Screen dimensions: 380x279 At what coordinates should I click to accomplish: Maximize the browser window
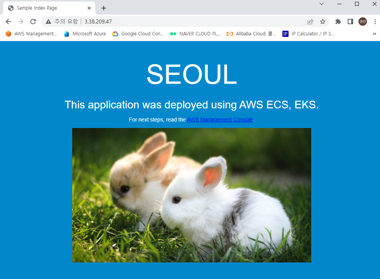tap(357, 4)
